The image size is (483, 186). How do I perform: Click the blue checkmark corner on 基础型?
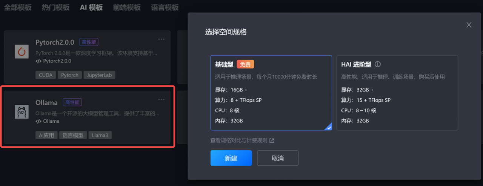click(328, 127)
